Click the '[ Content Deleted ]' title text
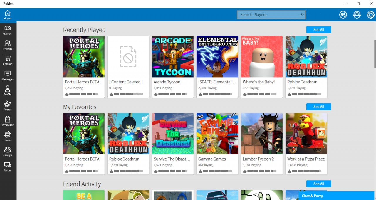Image resolution: width=376 pixels, height=200 pixels. point(126,82)
